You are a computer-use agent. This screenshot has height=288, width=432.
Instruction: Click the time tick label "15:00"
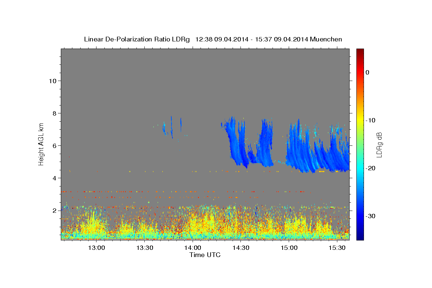[289, 248]
